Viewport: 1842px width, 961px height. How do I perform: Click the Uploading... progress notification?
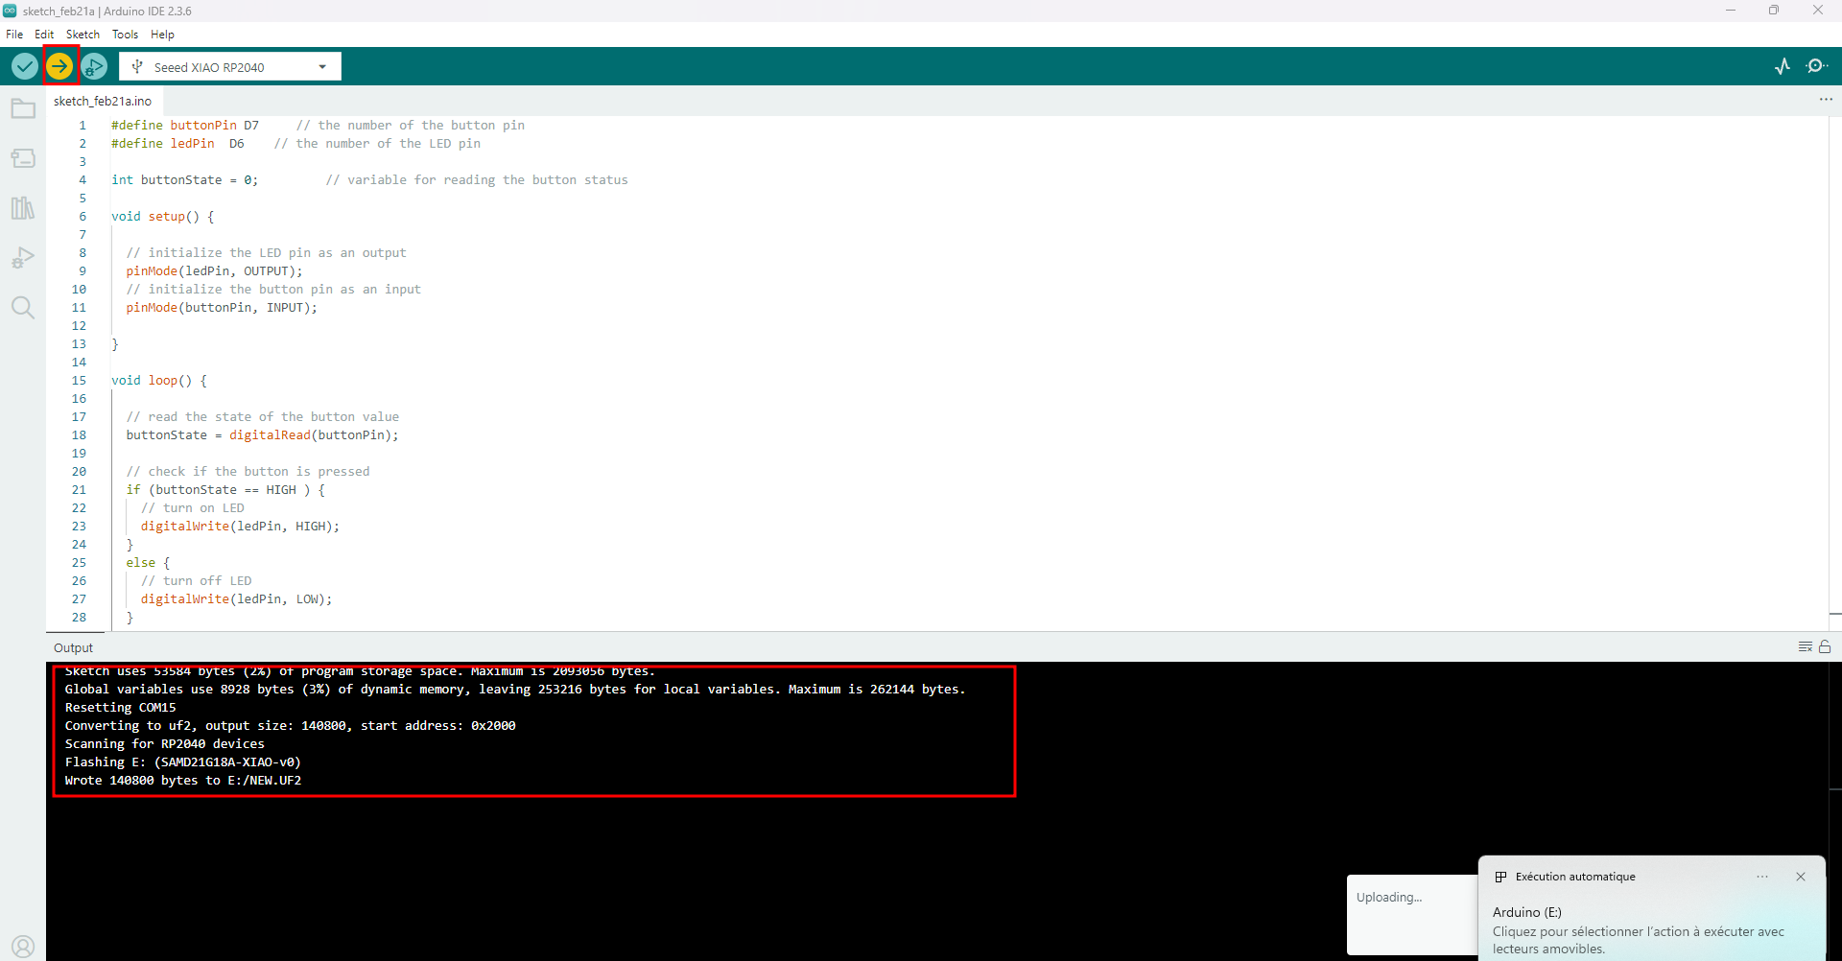coord(1411,914)
